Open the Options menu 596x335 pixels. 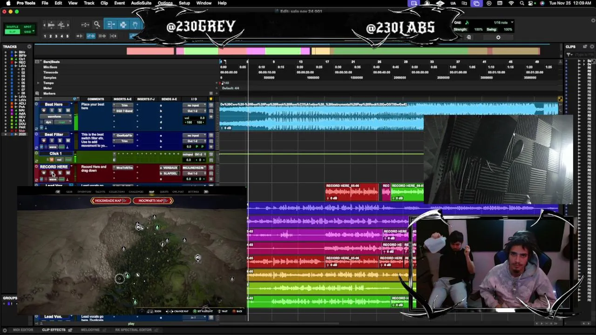pyautogui.click(x=165, y=3)
